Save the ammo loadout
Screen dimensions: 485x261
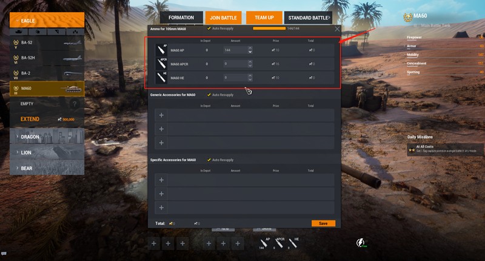tap(323, 223)
